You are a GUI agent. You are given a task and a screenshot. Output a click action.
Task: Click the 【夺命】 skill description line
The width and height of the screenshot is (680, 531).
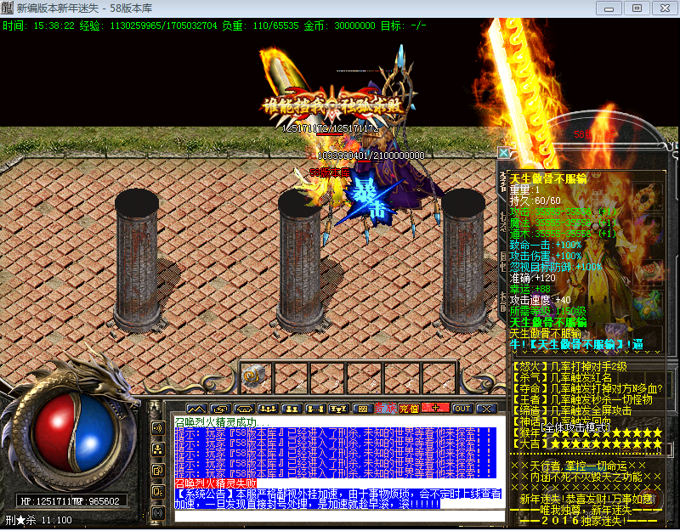587,388
